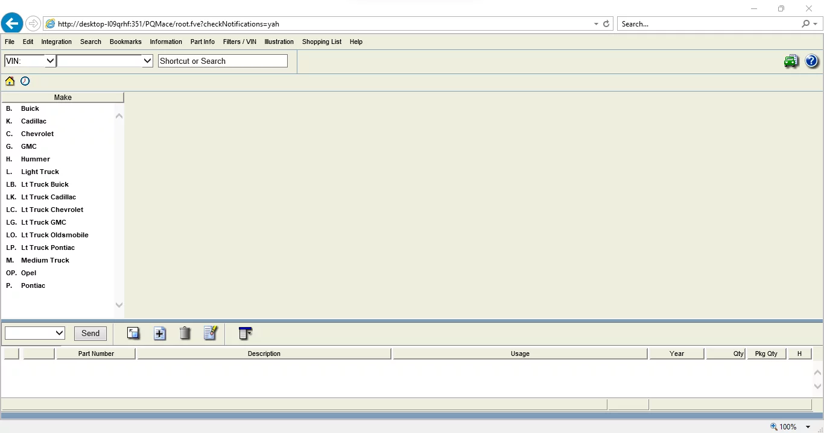The width and height of the screenshot is (824, 433).
Task: Open the blue question mark help icon
Action: [x=811, y=61]
